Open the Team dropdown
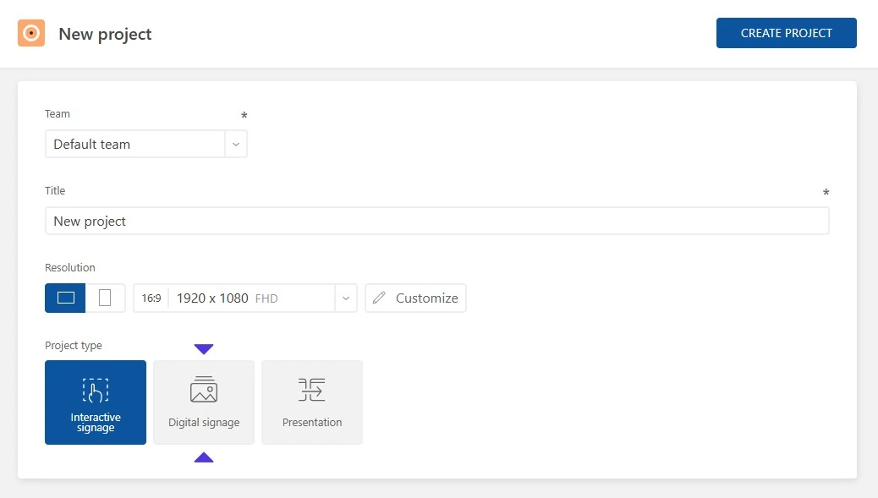Screen dimensions: 878x498 click(236, 144)
